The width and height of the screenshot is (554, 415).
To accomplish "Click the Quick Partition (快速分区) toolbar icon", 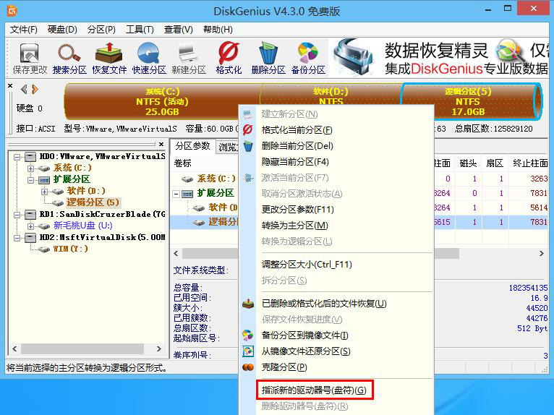I will point(149,59).
